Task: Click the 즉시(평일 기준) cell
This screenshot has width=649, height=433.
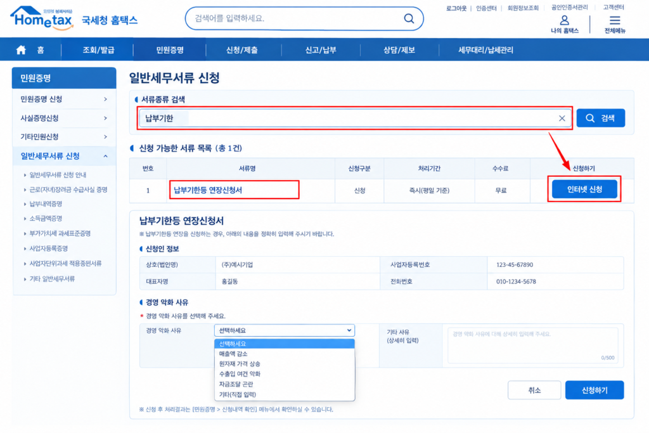Action: click(429, 190)
